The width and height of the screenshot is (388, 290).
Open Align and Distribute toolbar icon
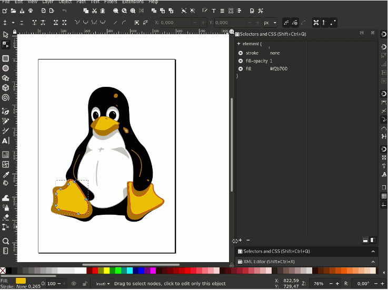(239, 11)
